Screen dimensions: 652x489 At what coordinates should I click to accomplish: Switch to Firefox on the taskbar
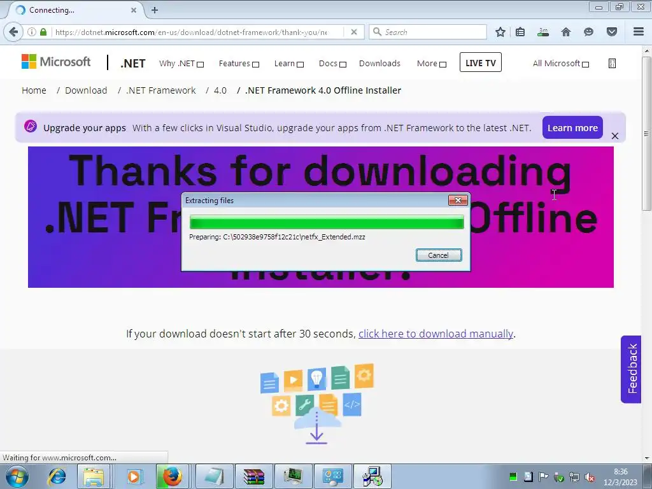point(172,476)
